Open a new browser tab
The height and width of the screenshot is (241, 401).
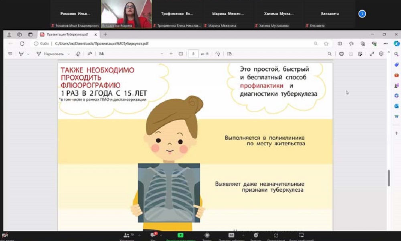tap(105, 34)
